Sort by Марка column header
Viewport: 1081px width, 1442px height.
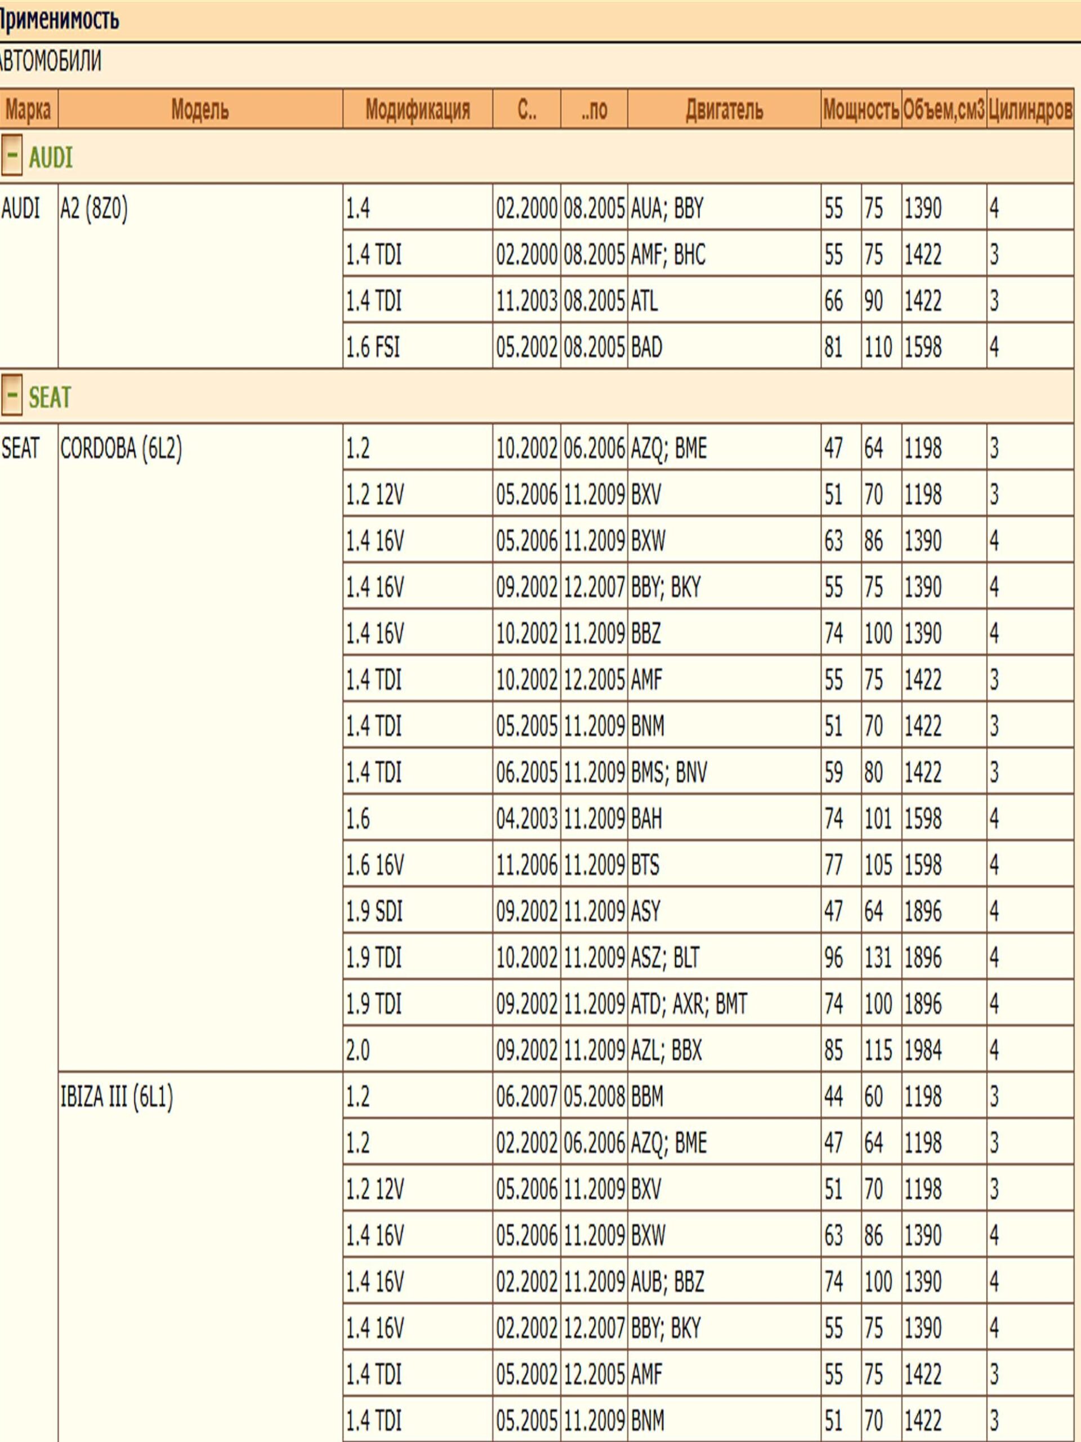coord(28,109)
